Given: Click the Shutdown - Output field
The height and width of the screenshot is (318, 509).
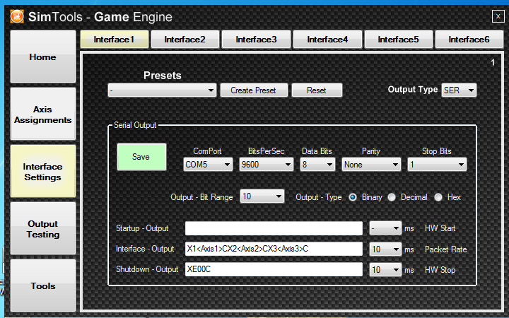Looking at the screenshot, I should coord(274,269).
